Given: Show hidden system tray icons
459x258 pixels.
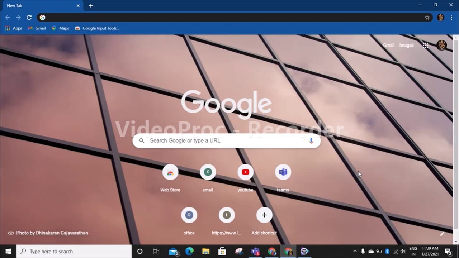Looking at the screenshot, I should tap(355, 251).
